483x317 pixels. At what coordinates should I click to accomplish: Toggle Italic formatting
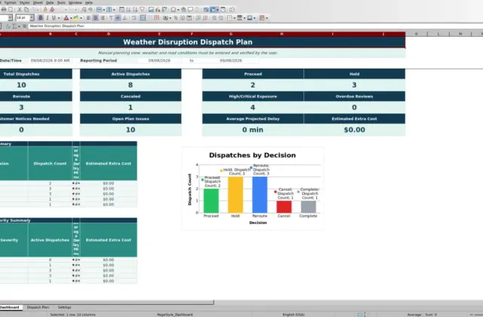pyautogui.click(x=47, y=18)
